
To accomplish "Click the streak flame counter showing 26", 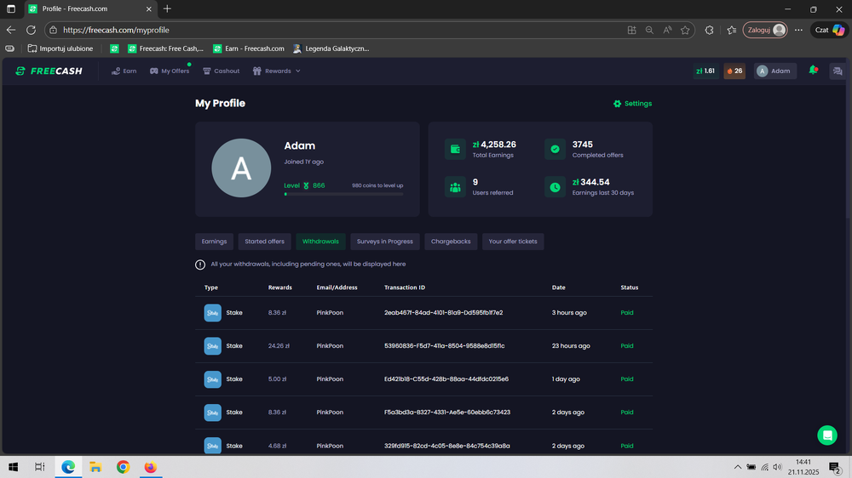I will pos(734,71).
